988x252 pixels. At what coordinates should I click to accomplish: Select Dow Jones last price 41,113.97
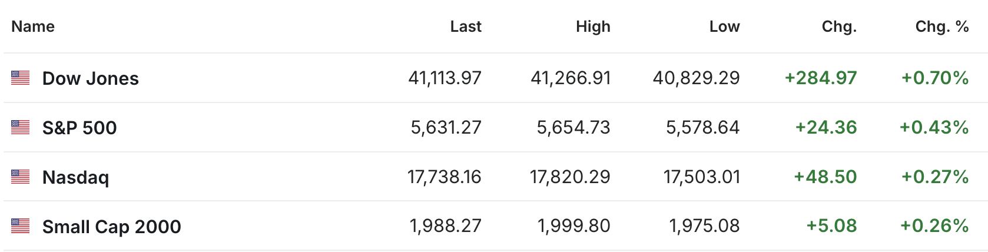[x=445, y=78]
